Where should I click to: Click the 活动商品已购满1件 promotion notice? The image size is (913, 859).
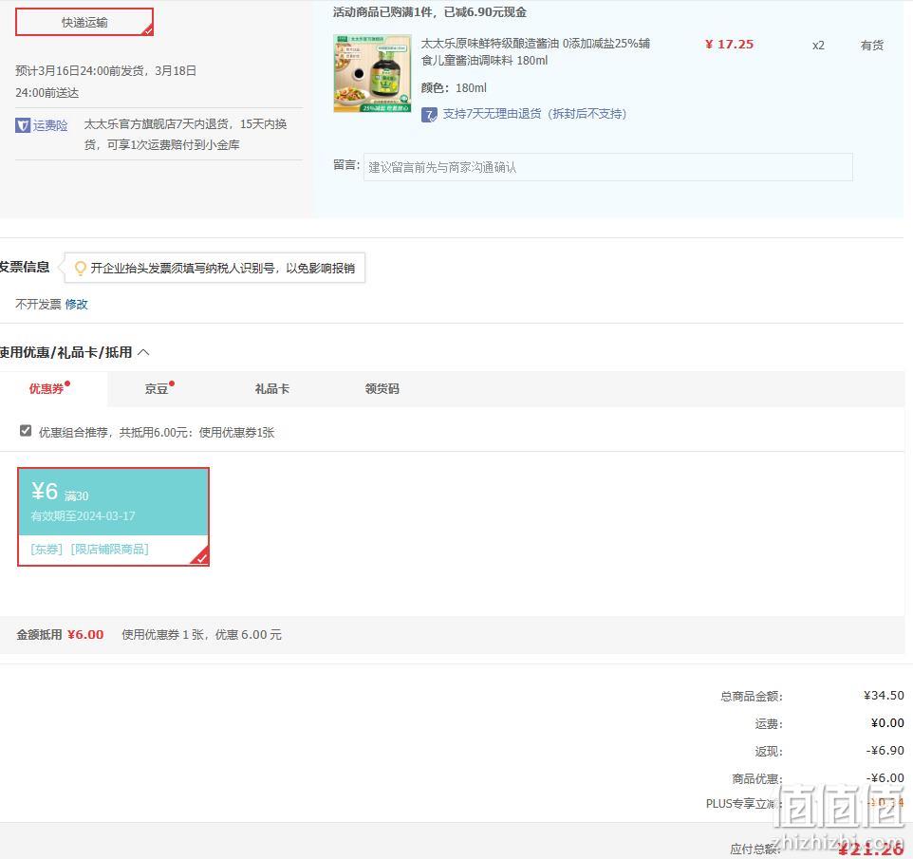[430, 12]
